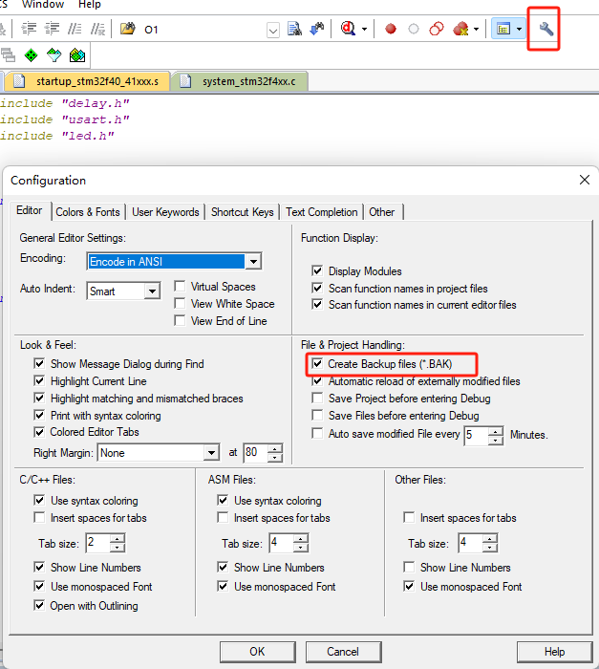The image size is (599, 669).
Task: Click the red Insert Breakpoint circle icon
Action: coord(391,30)
